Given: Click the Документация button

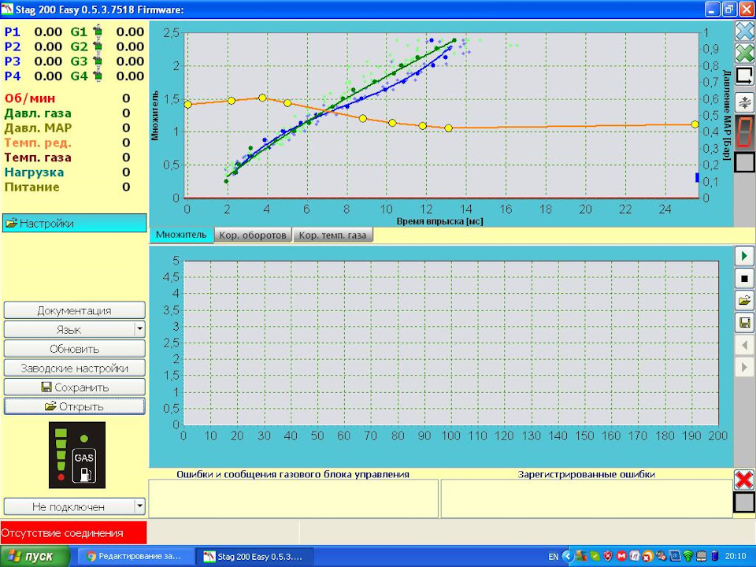Looking at the screenshot, I should (x=74, y=310).
